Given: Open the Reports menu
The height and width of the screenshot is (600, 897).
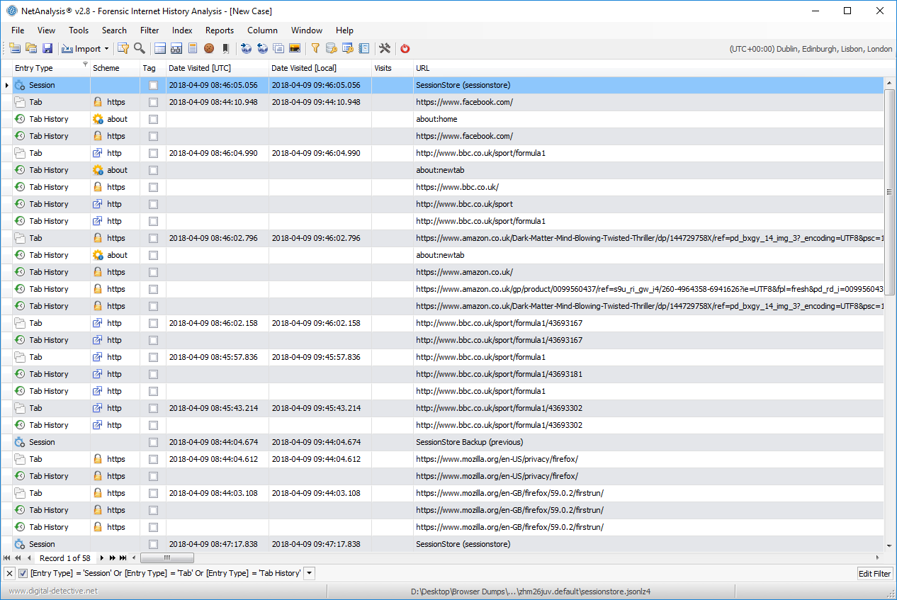Looking at the screenshot, I should tap(220, 30).
